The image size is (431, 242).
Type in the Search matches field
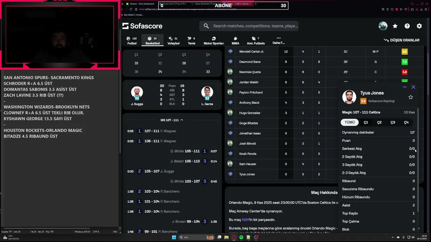255,26
